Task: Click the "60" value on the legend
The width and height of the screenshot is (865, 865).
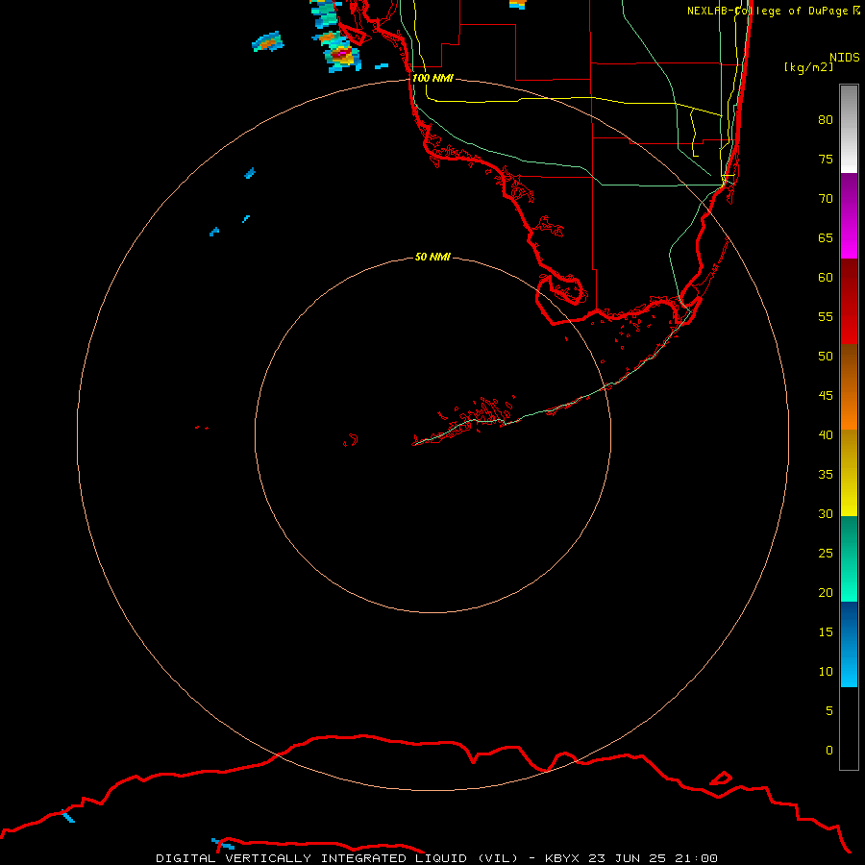Action: click(x=826, y=278)
